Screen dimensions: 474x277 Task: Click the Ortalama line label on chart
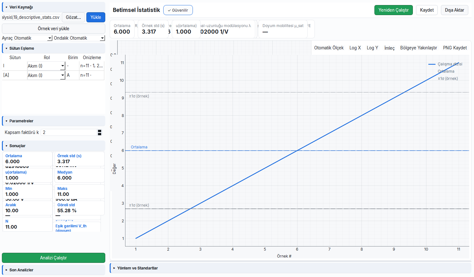pyautogui.click(x=139, y=147)
